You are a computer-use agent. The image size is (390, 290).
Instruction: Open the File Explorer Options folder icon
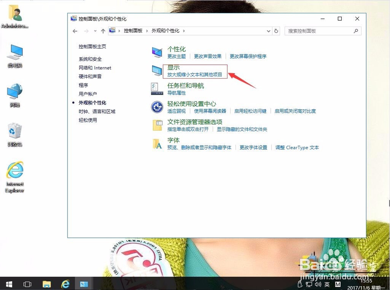[157, 125]
